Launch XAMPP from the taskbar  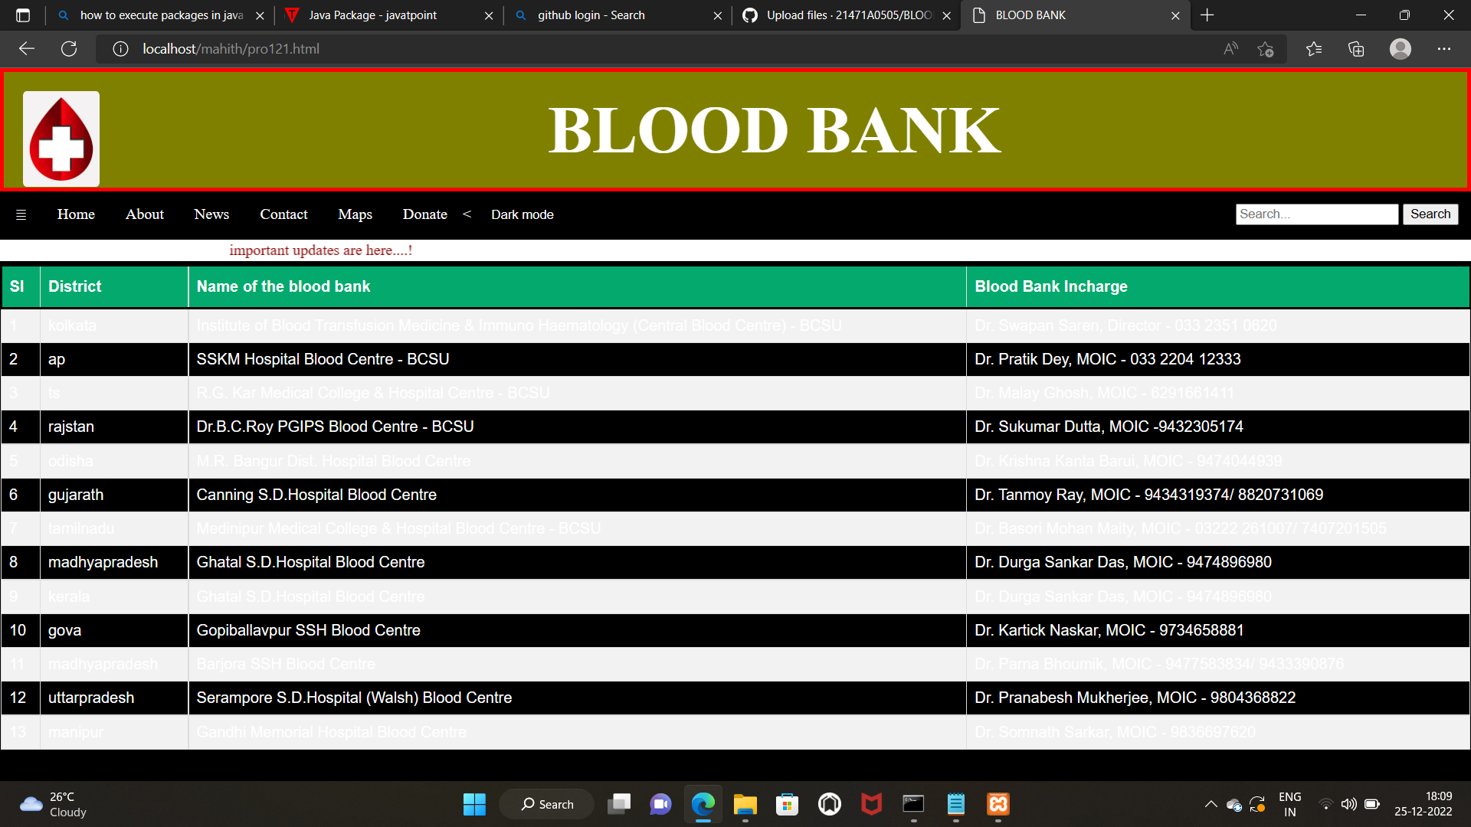click(x=998, y=804)
